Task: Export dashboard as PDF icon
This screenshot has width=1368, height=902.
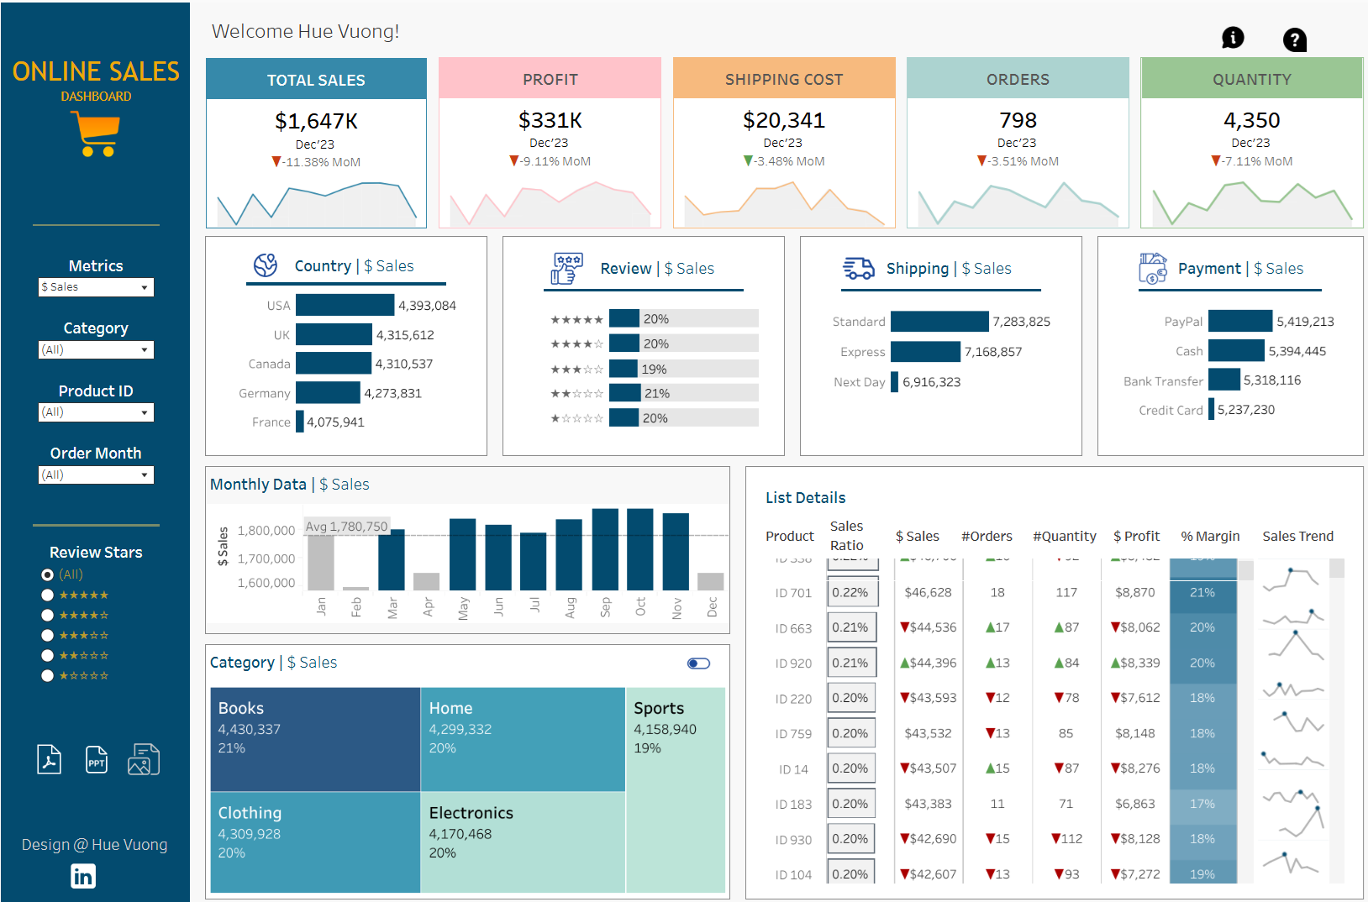Action: 50,759
